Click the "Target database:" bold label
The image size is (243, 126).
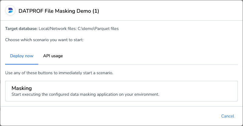(x=21, y=29)
